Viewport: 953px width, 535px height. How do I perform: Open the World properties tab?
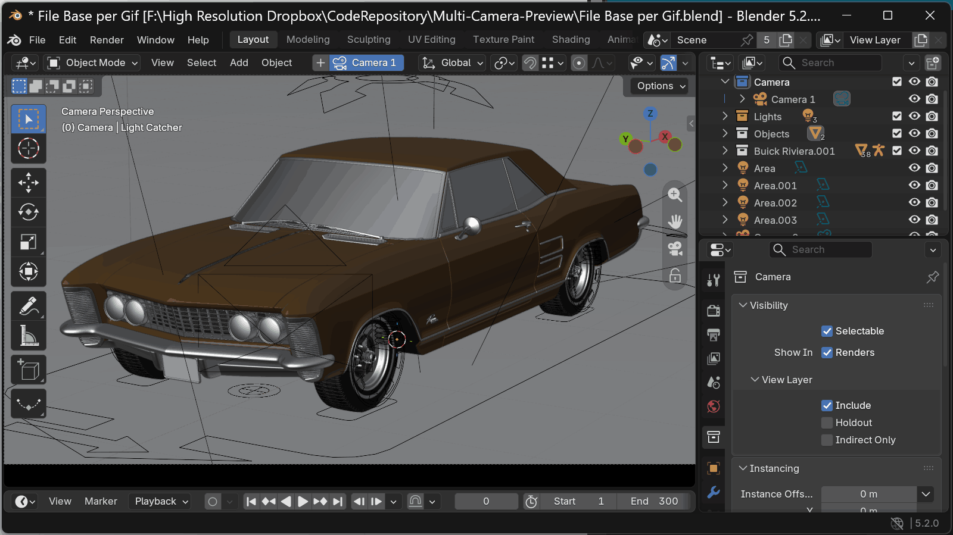pos(714,406)
